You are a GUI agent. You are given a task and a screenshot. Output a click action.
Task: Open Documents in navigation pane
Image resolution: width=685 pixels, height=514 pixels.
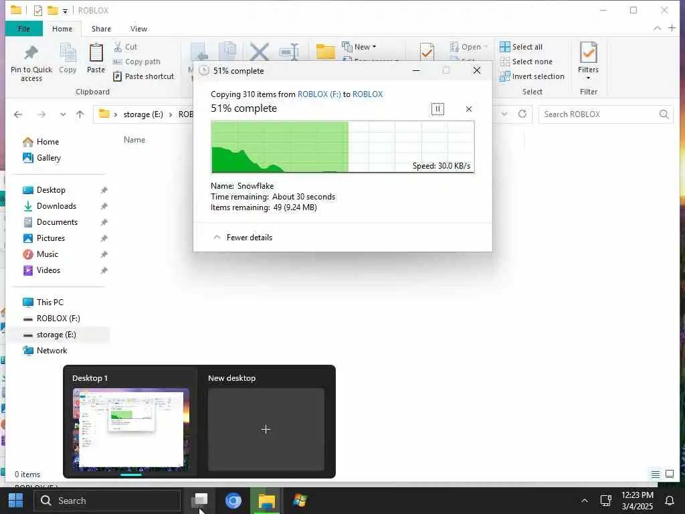tap(50, 222)
